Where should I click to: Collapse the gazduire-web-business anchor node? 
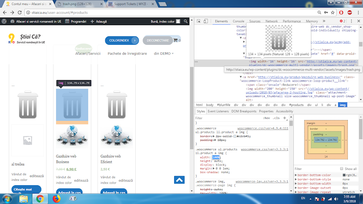(241, 77)
